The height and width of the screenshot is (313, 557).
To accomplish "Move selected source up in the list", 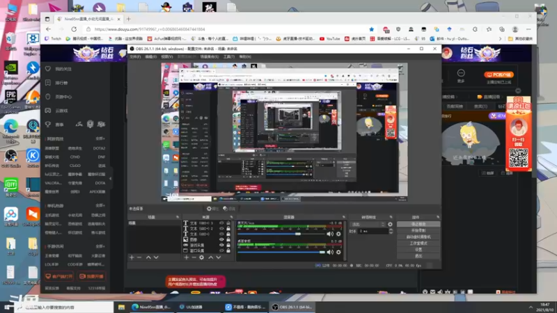I will (x=211, y=257).
